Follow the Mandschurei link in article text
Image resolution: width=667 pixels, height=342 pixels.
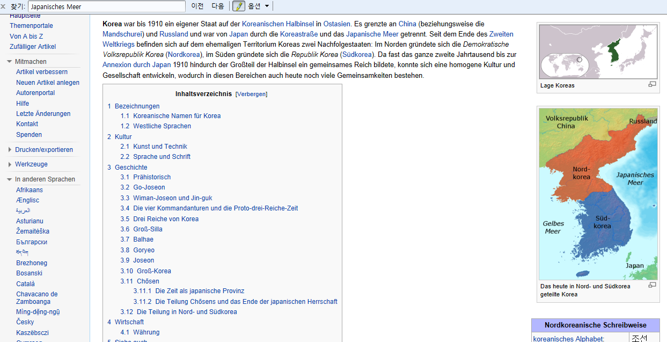coord(123,34)
